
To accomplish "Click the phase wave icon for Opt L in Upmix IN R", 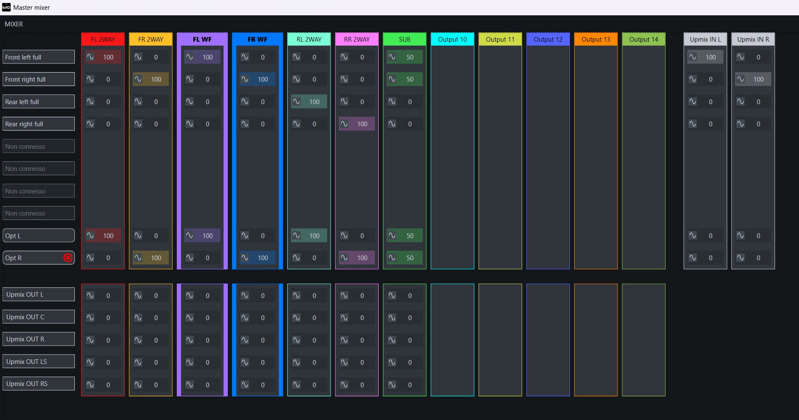I will coord(740,236).
